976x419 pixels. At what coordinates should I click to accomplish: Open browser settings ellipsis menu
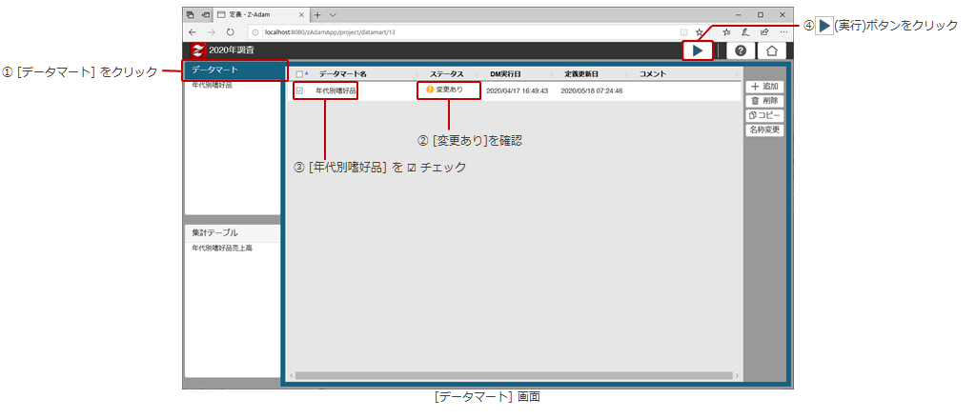pos(783,31)
